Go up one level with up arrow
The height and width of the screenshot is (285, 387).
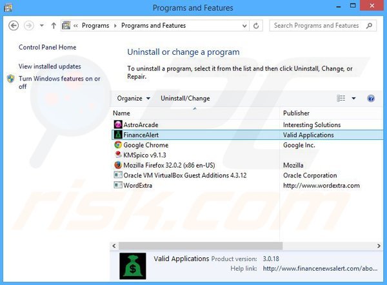pyautogui.click(x=54, y=26)
